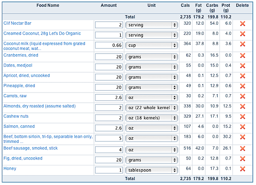Delete the Beef, bottom sirloin entry
This screenshot has height=185, width=256.
coord(243,137)
